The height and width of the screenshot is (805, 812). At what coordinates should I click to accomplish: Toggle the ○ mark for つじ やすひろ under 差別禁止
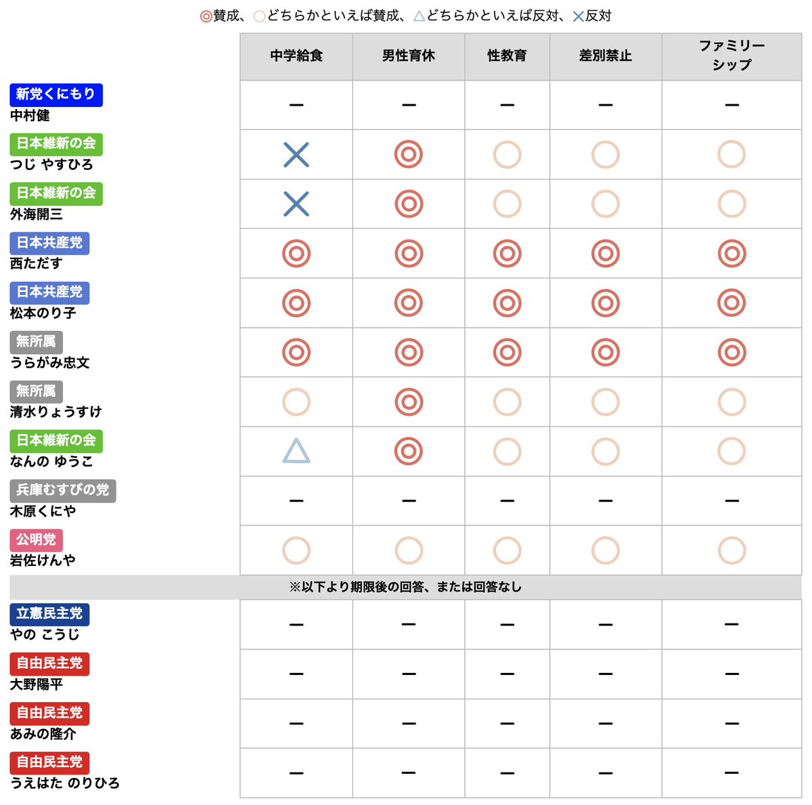tap(606, 154)
